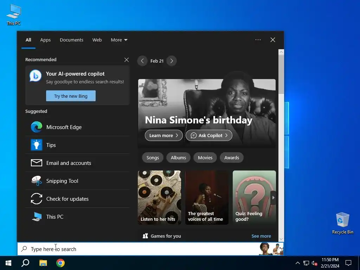Image resolution: width=360 pixels, height=270 pixels.
Task: Close the search panel
Action: click(273, 40)
